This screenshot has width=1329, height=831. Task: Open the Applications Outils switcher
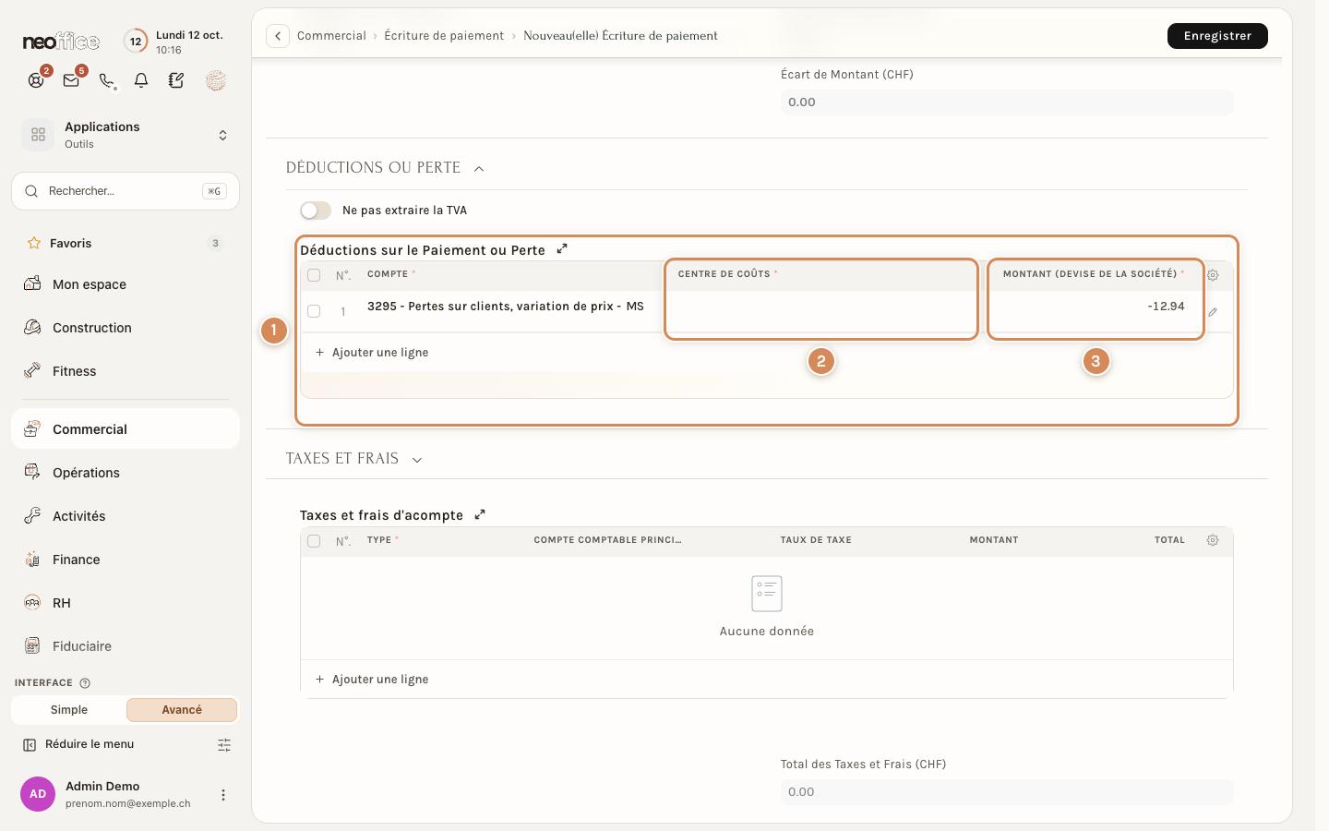tap(126, 135)
